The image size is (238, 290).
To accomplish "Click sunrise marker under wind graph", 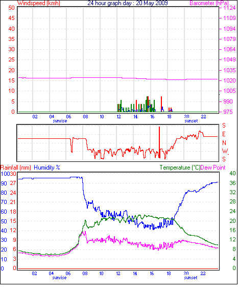I will pos(60,121).
